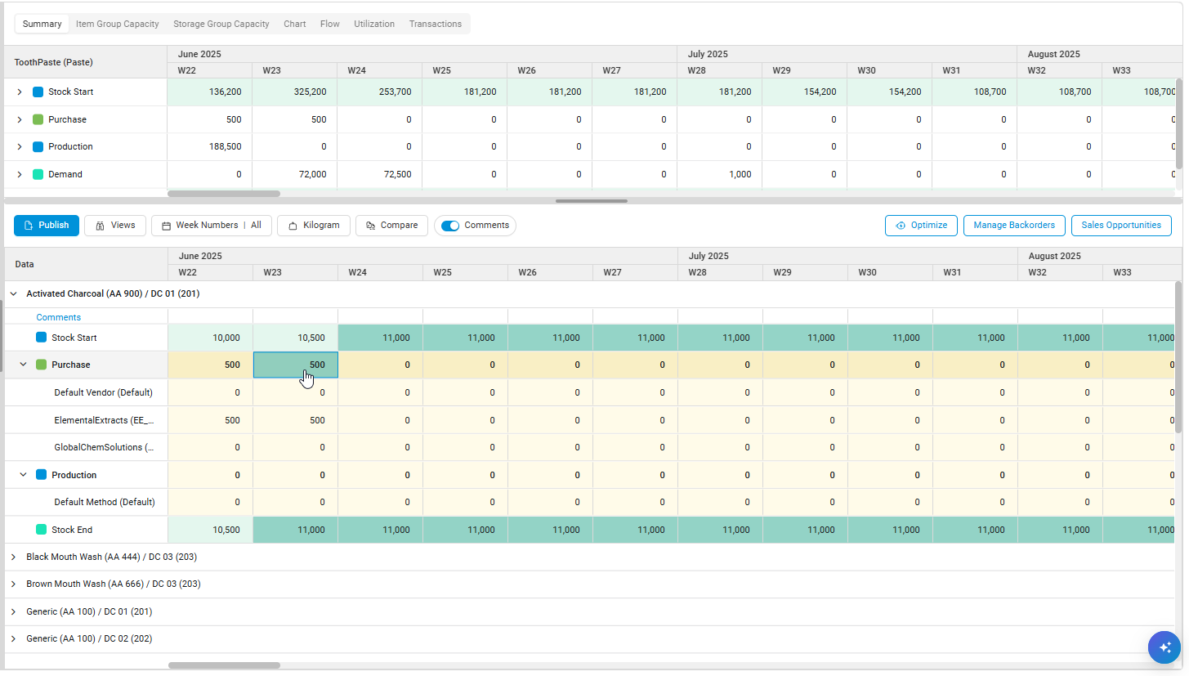1189x676 pixels.
Task: Open the AI assistant sparkle button
Action: tap(1164, 647)
